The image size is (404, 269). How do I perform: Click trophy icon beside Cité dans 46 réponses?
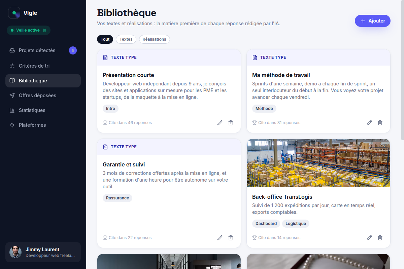(105, 123)
